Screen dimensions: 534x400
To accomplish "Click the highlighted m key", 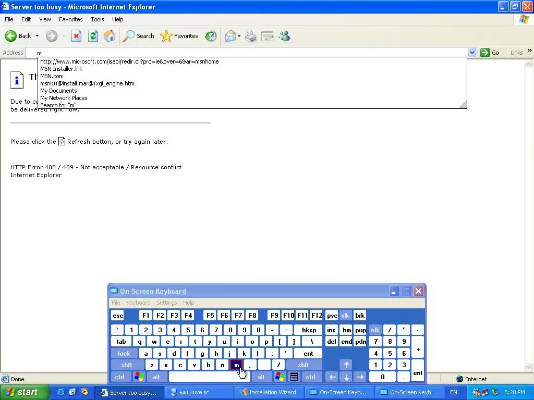I will (236, 365).
